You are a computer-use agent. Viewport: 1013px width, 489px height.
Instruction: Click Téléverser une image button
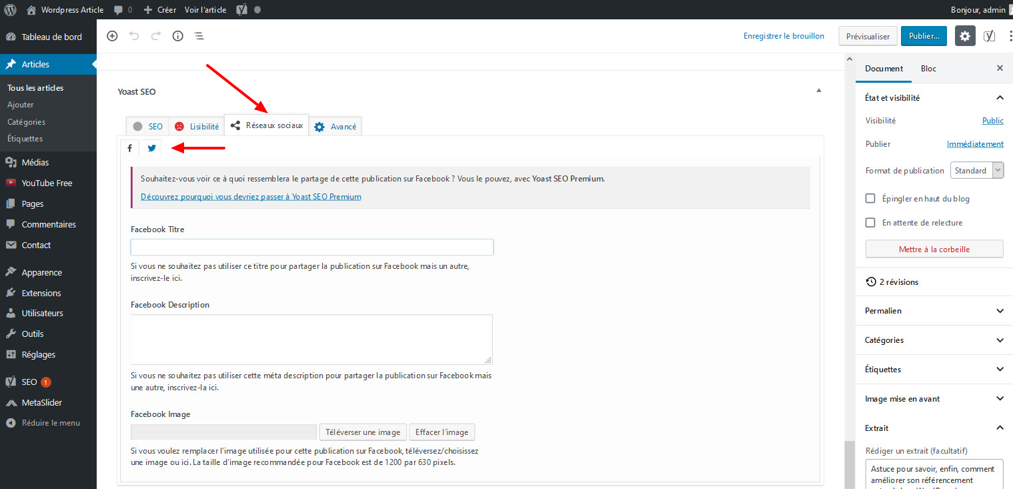click(363, 432)
